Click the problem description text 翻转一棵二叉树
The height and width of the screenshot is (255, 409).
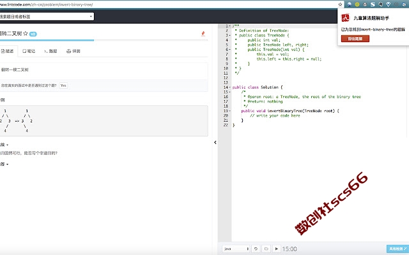coord(15,69)
